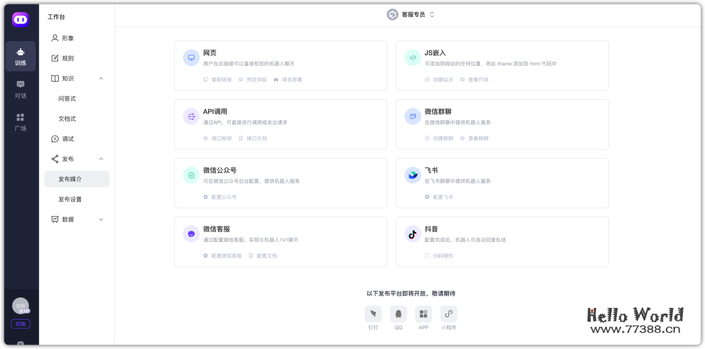Click 创建站点 on the JS嵌入 card

pos(439,80)
